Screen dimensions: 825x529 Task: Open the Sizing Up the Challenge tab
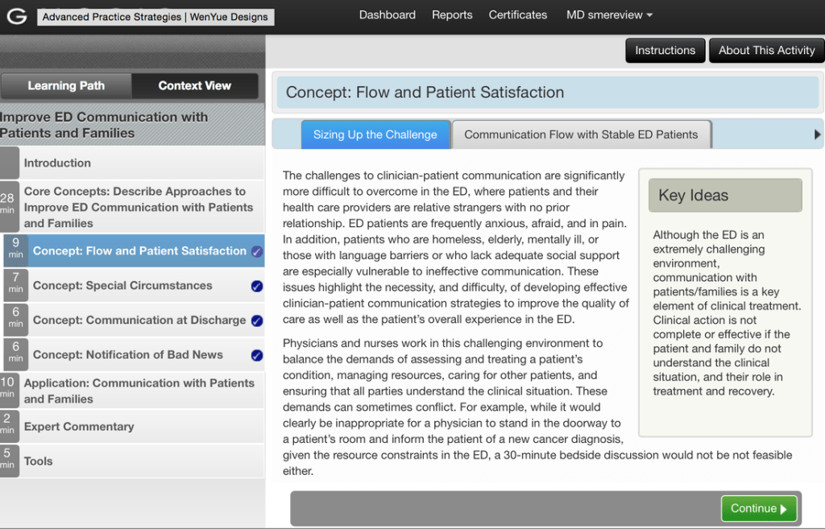[x=375, y=134]
